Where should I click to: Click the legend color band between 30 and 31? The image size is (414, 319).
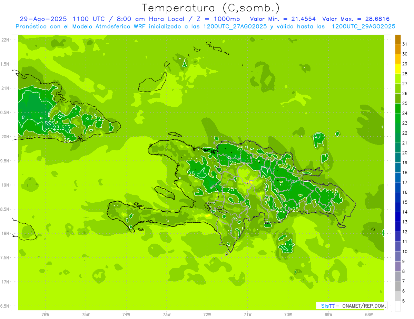pos(398,49)
